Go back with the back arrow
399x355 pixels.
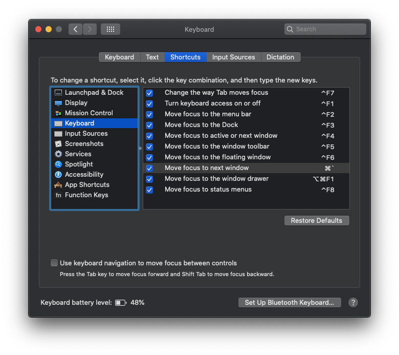click(75, 29)
